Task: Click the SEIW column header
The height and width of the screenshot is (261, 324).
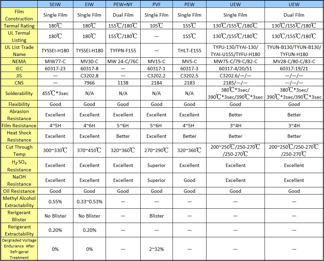Action: (55, 4)
